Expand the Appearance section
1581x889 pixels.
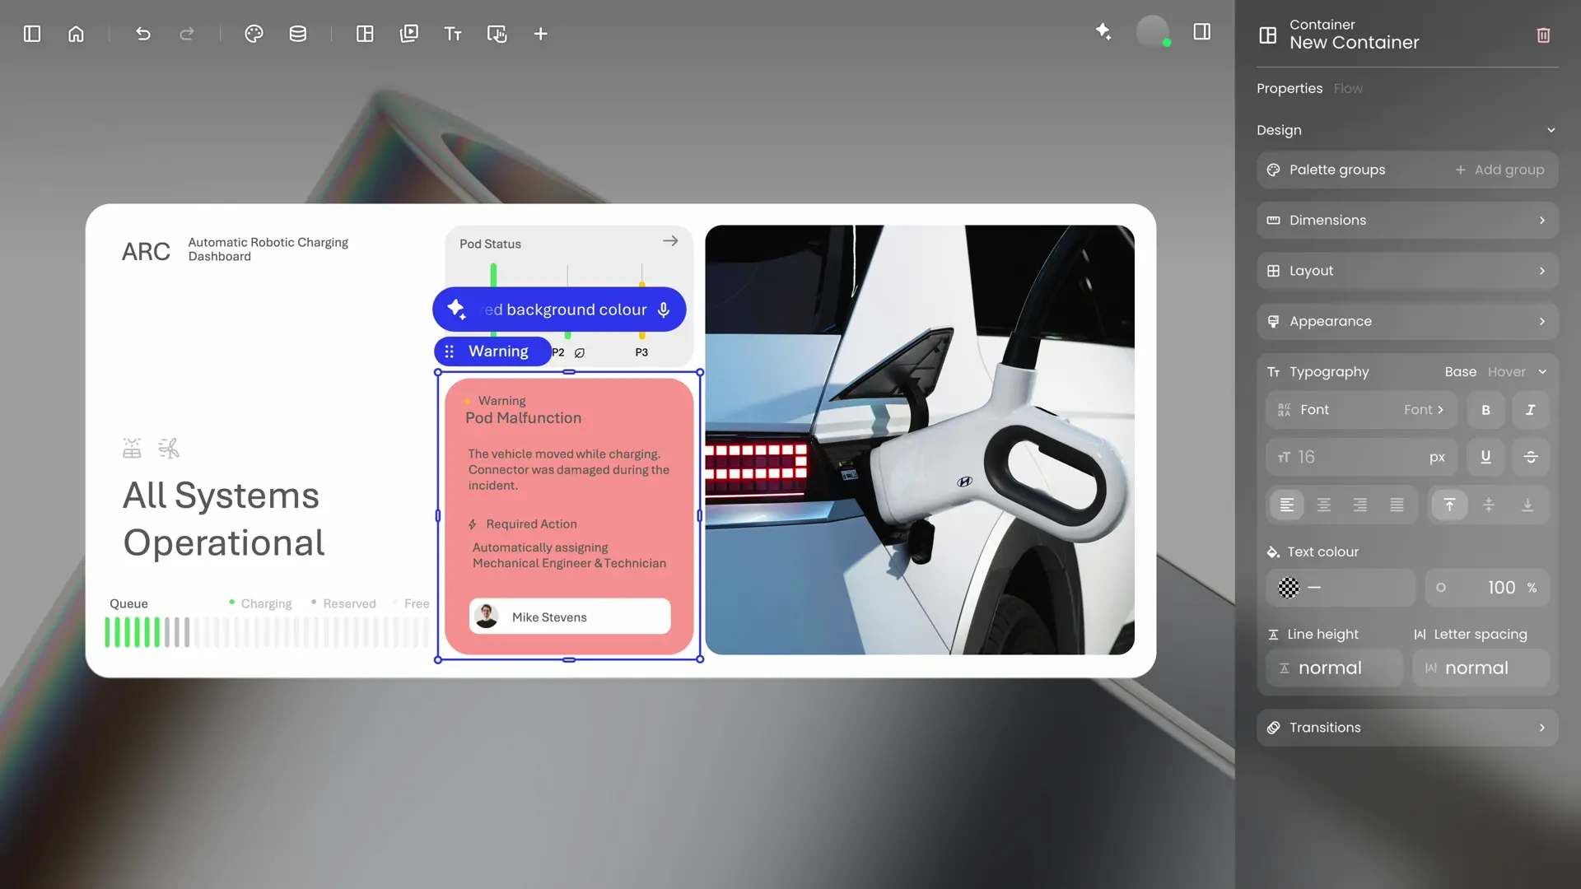pos(1407,321)
